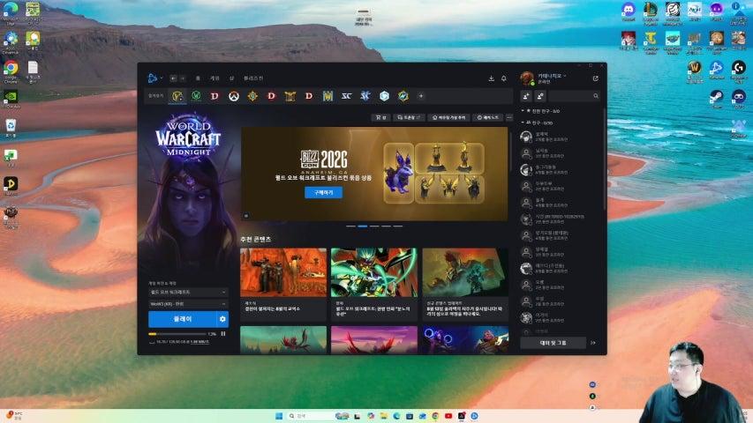
Task: Select the Overwatch game icon
Action: click(234, 96)
